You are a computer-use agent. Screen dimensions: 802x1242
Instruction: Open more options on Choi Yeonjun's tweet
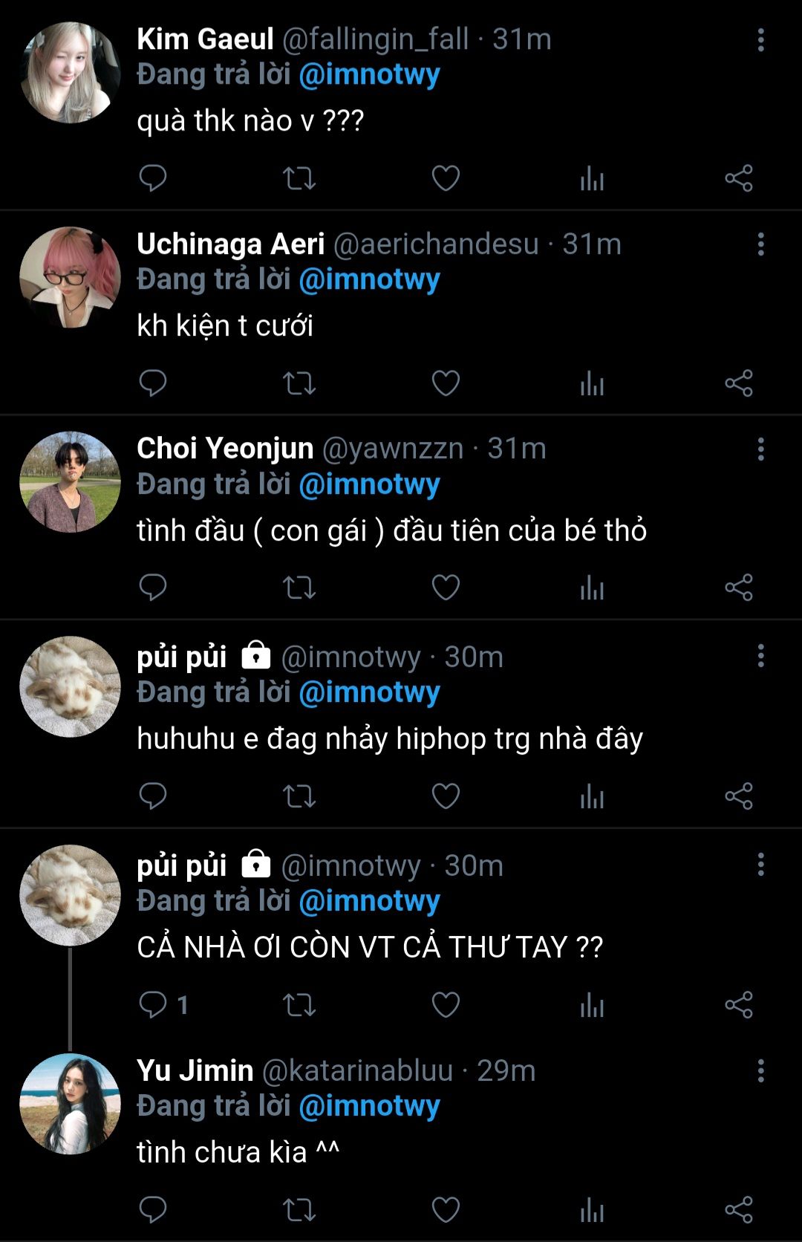(x=760, y=449)
